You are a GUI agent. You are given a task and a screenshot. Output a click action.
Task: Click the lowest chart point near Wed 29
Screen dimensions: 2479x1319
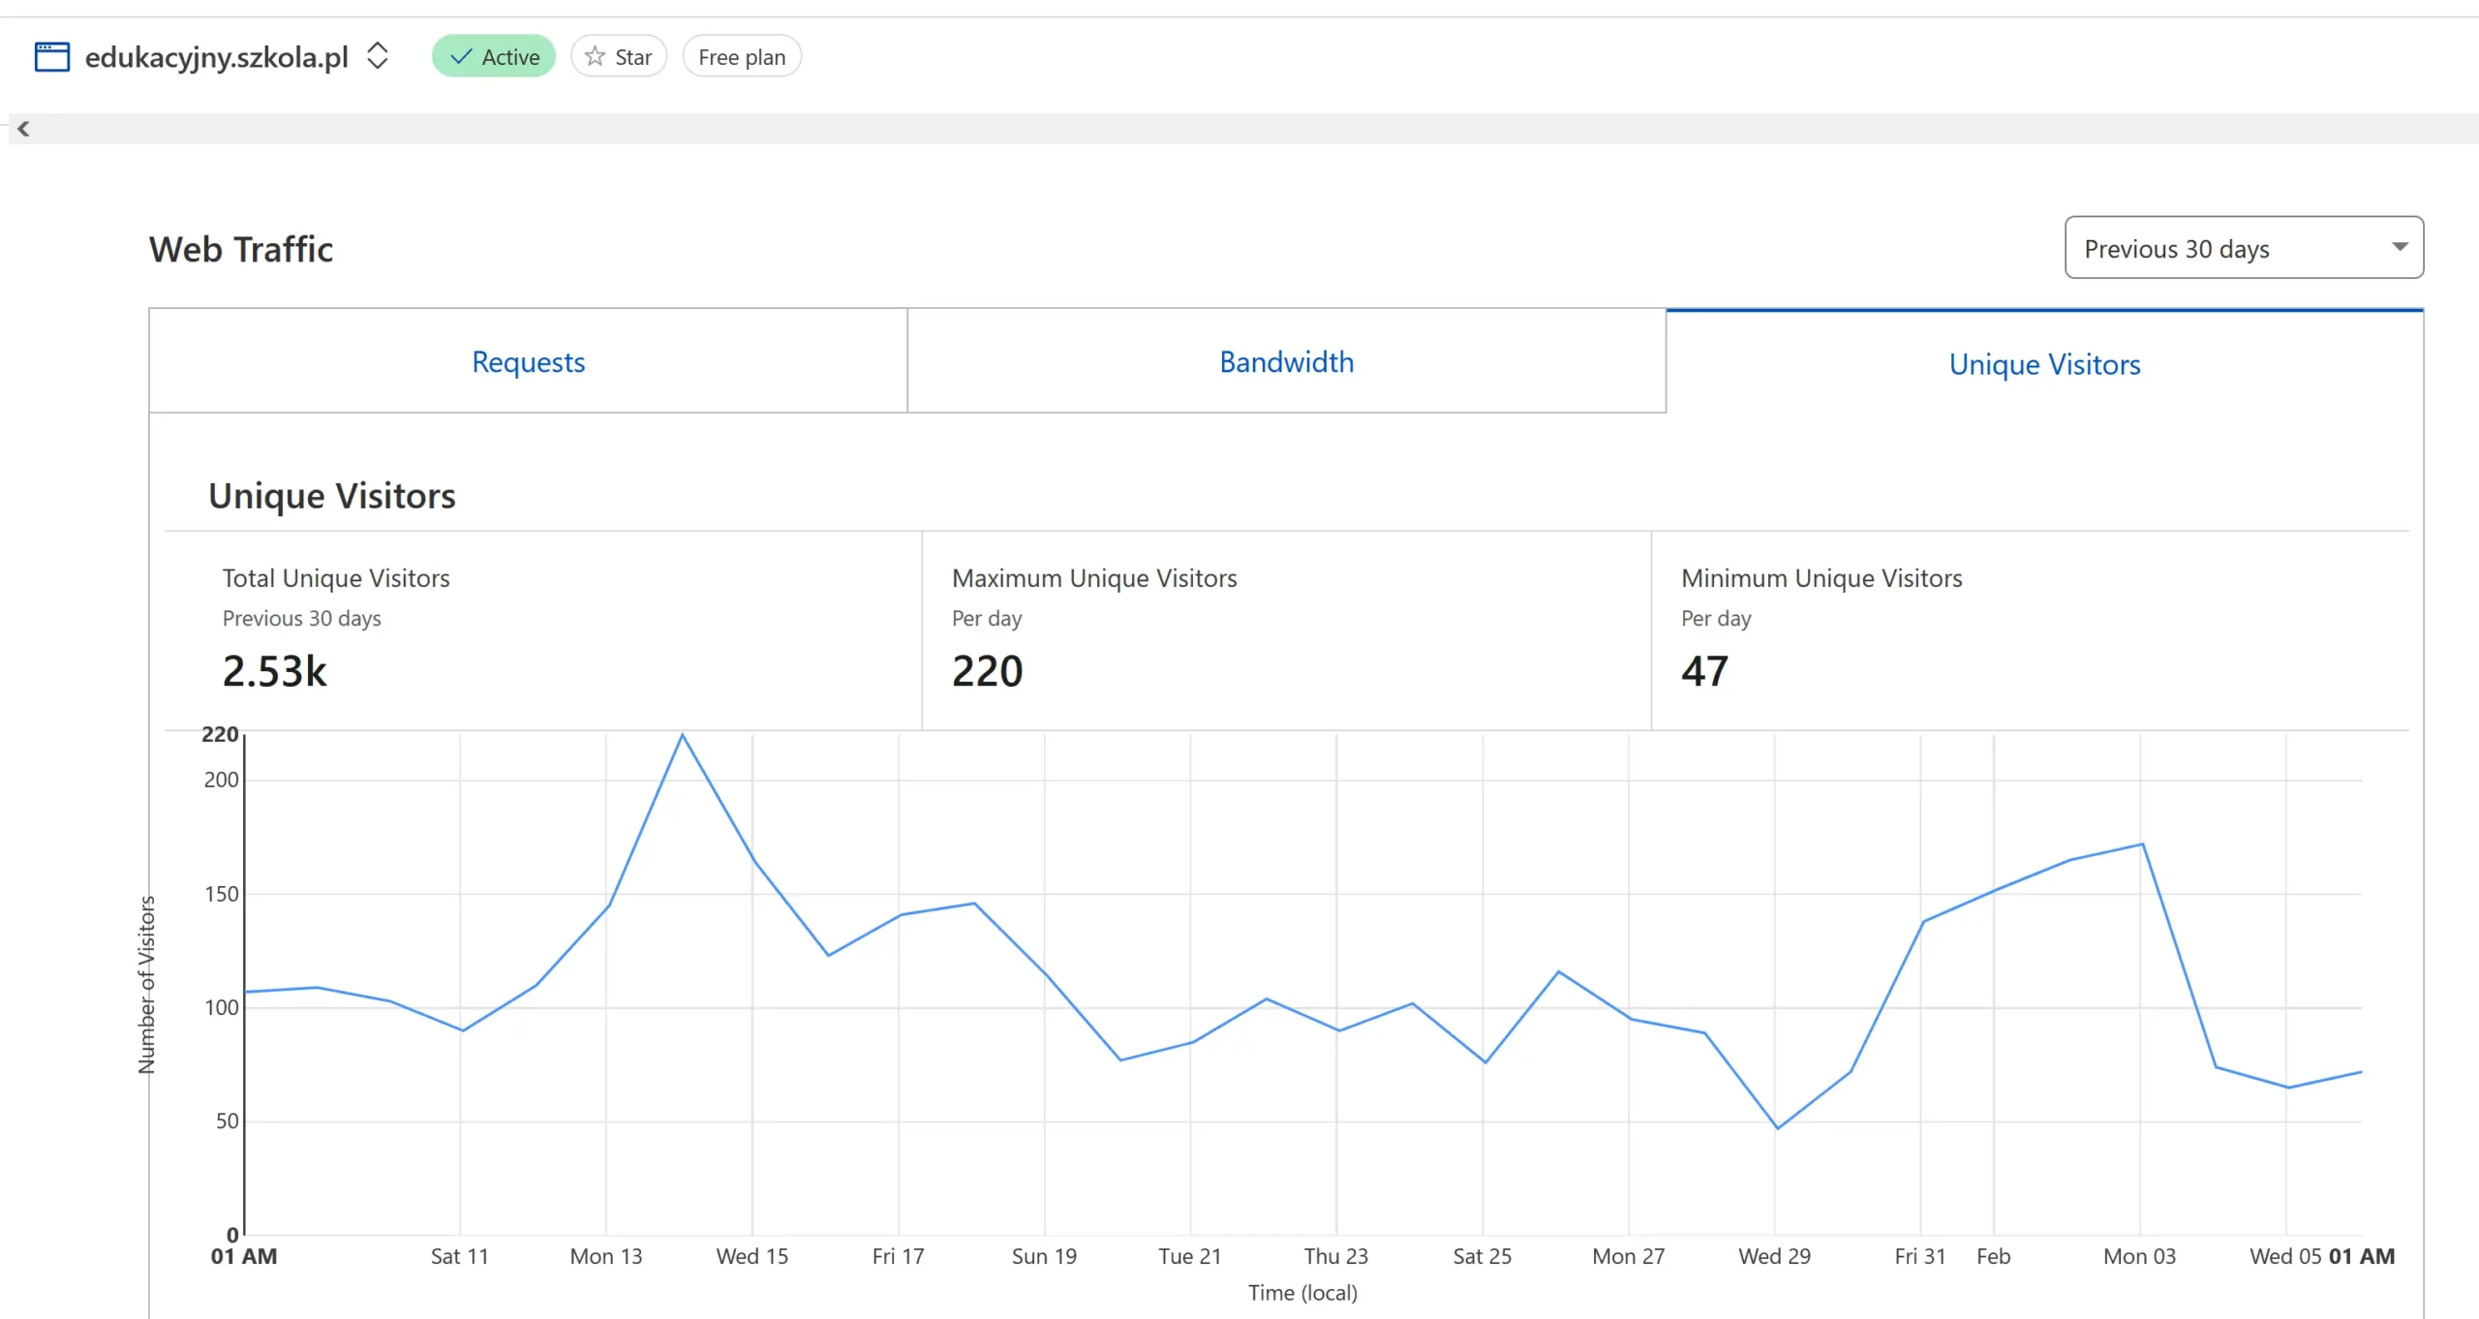pyautogui.click(x=1777, y=1128)
